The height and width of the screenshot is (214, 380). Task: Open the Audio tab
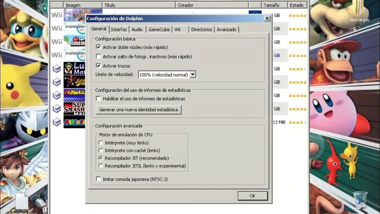pyautogui.click(x=137, y=29)
